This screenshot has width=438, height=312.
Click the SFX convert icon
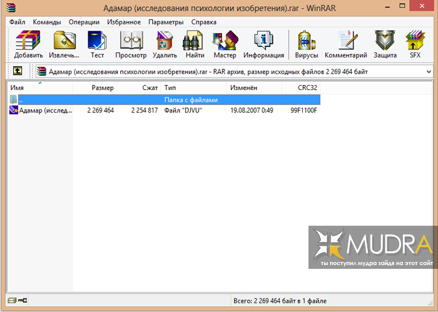(x=415, y=41)
